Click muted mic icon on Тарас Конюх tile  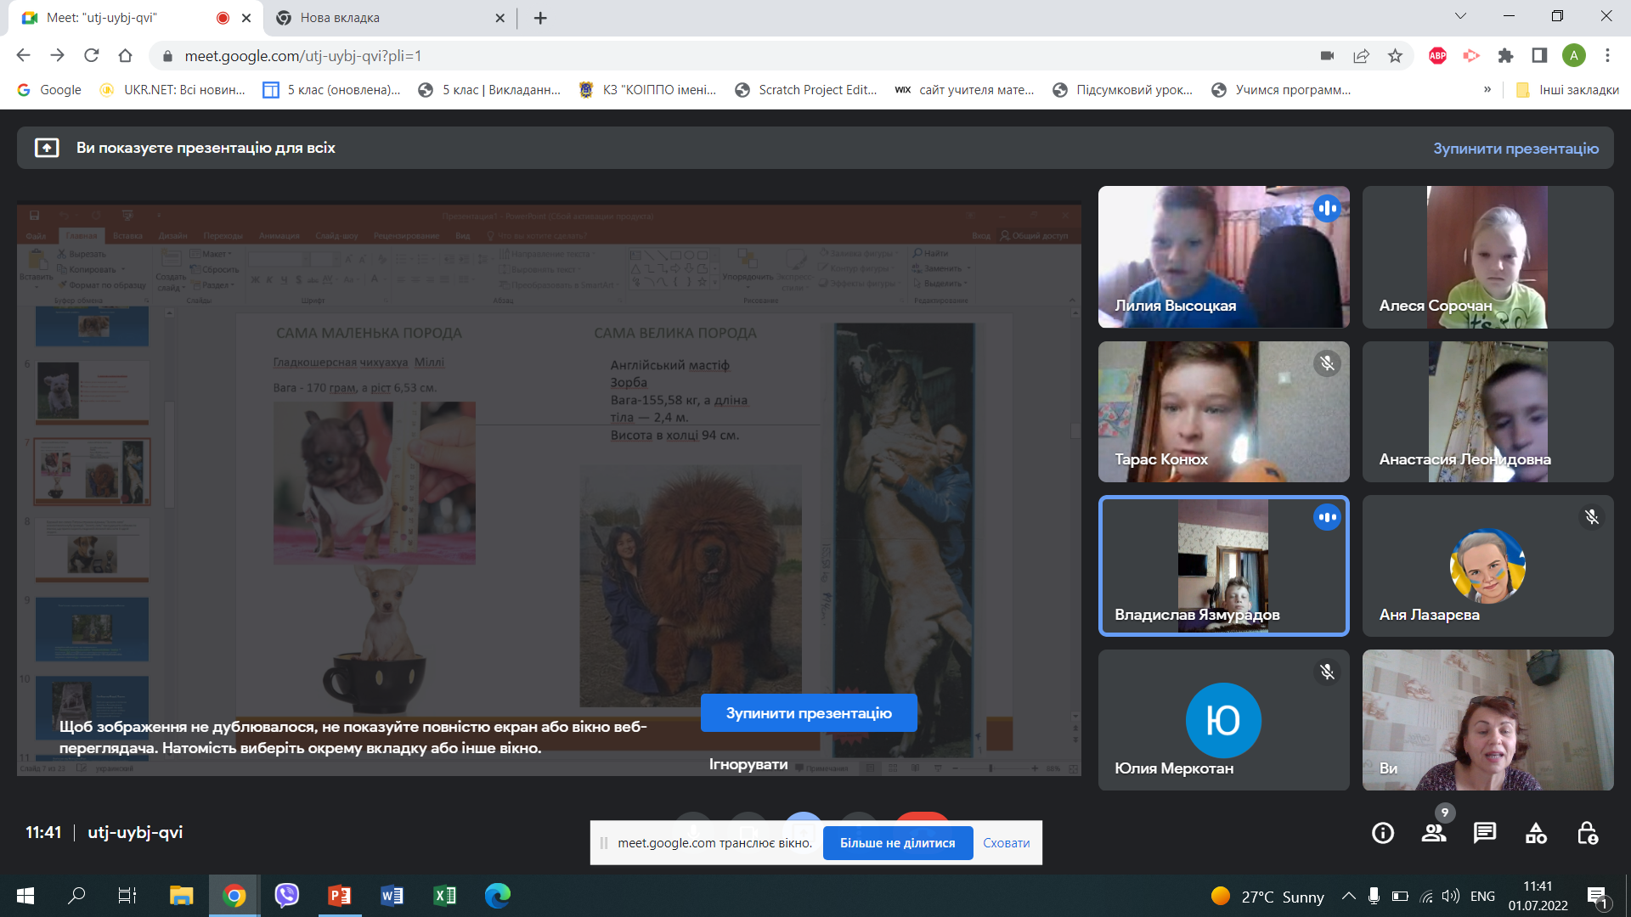coord(1326,364)
